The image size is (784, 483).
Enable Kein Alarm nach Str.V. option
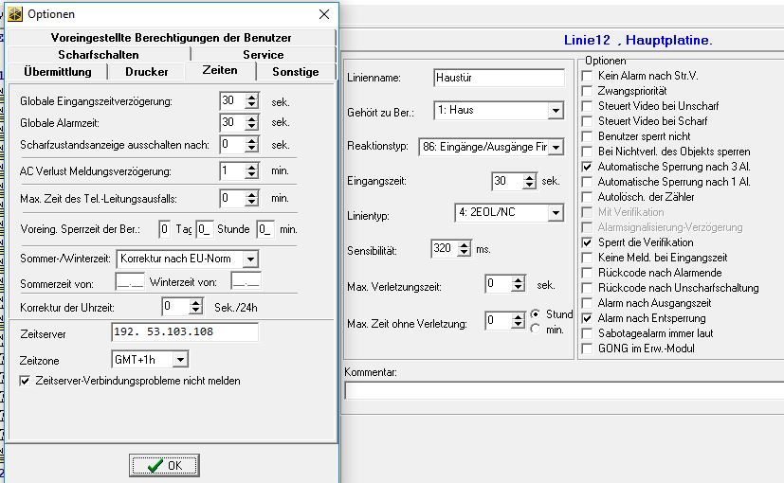coord(587,76)
